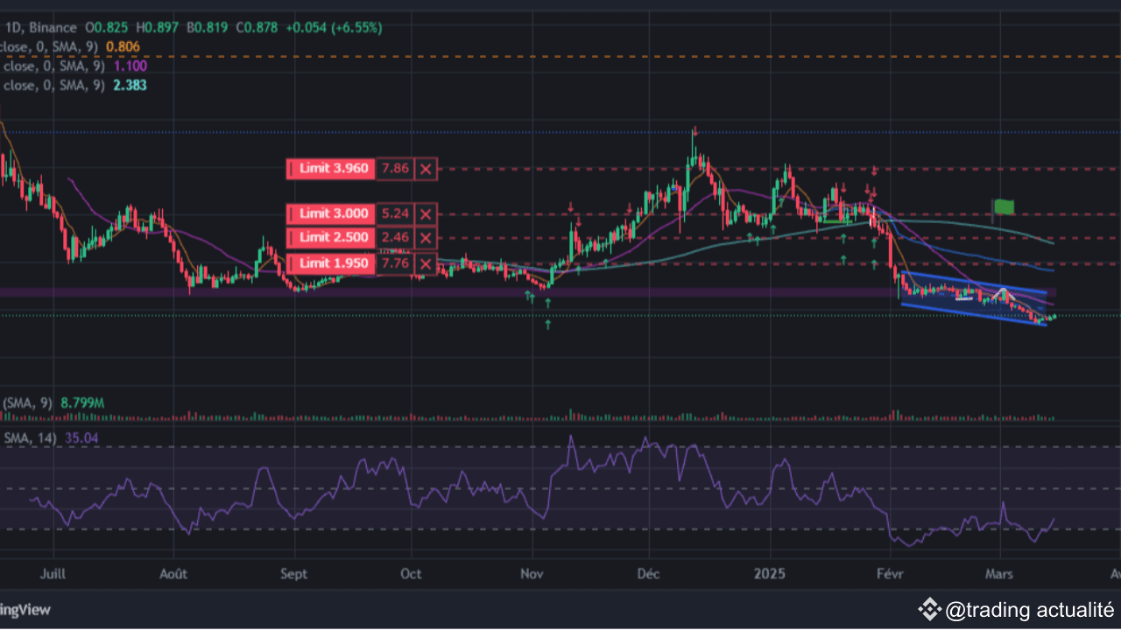
Task: Click a green buy arrow below the November candles
Action: click(546, 302)
